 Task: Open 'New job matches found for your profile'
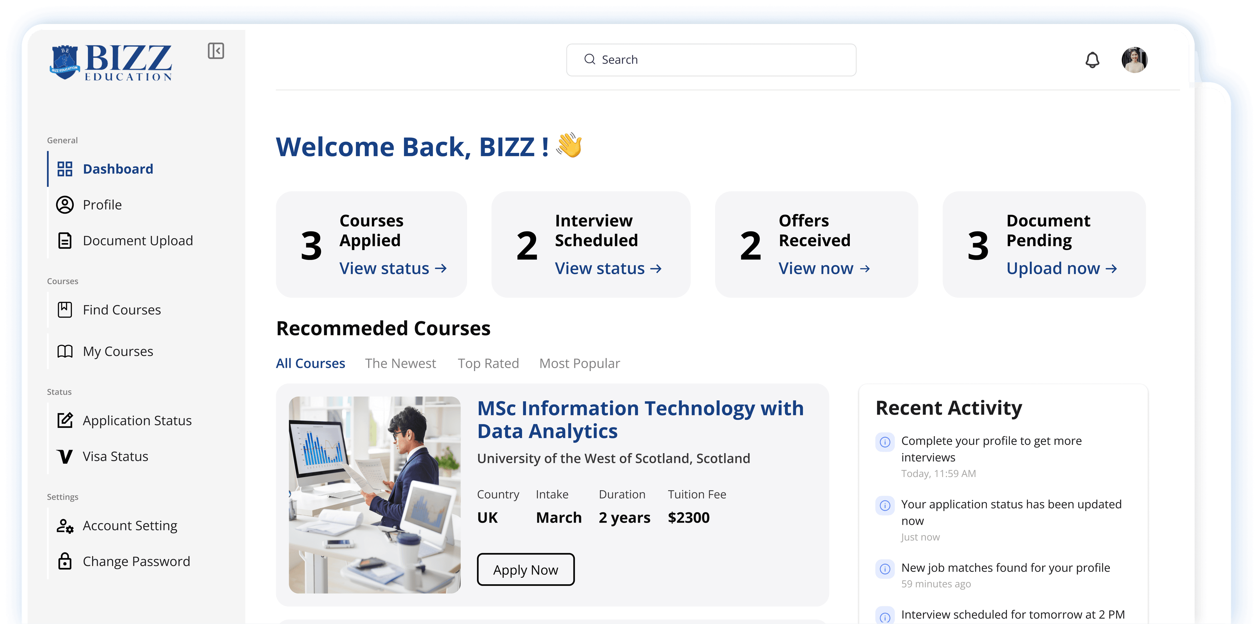(x=1005, y=567)
